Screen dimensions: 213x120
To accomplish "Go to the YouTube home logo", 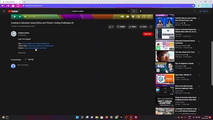I will [x=13, y=11].
